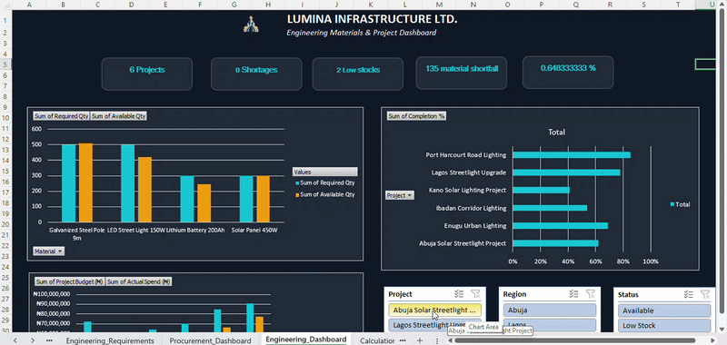Click Sum of Actual Spend field button

(139, 281)
